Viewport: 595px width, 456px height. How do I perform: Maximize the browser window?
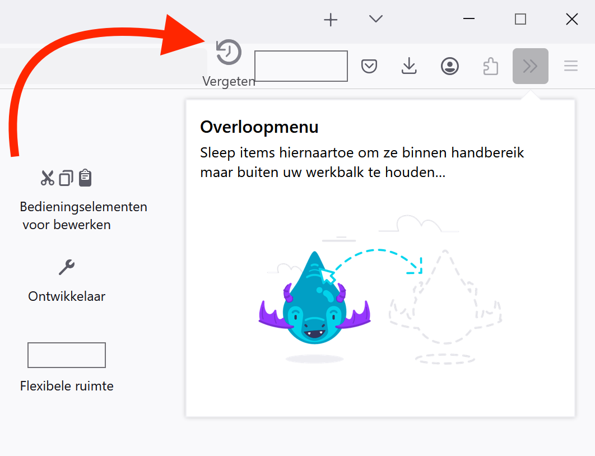point(520,20)
